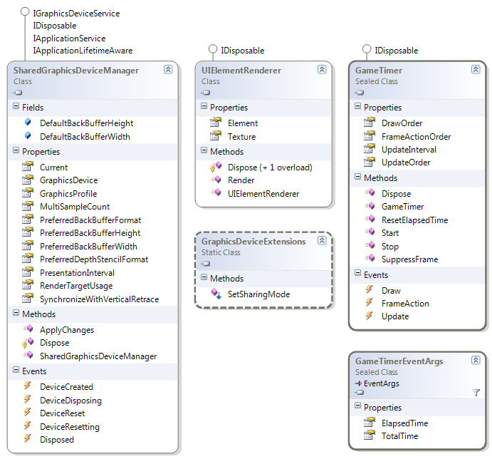This screenshot has width=492, height=459.
Task: Collapse Methods section in UIElementRenderer
Action: (x=204, y=150)
